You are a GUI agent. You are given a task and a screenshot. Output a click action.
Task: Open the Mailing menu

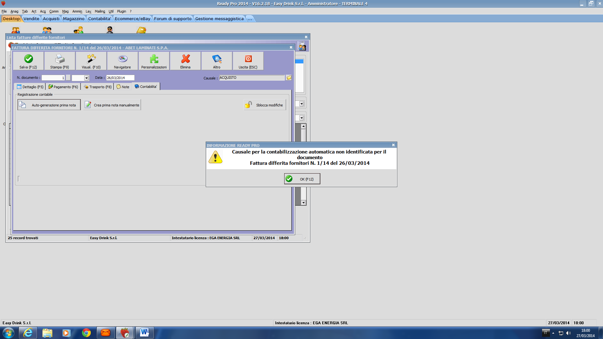(100, 11)
